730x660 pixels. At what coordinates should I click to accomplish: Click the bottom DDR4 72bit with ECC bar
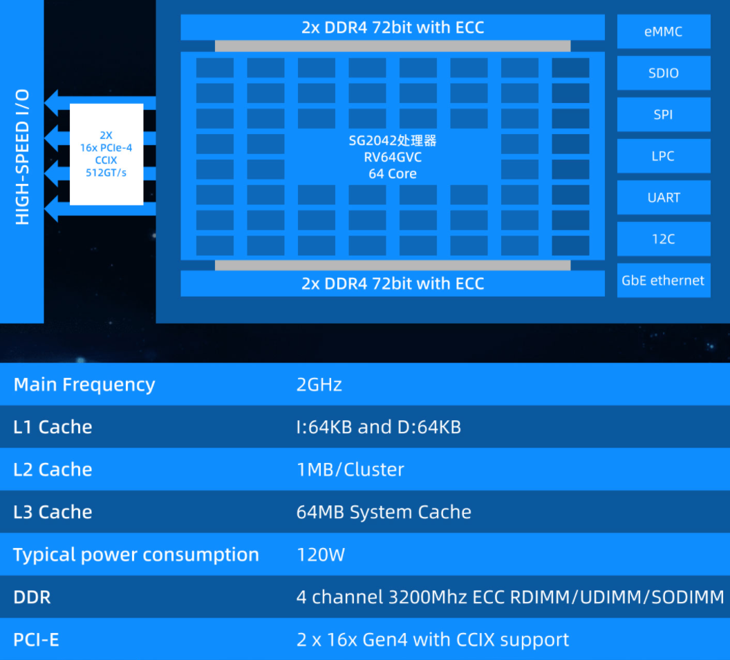click(x=393, y=283)
